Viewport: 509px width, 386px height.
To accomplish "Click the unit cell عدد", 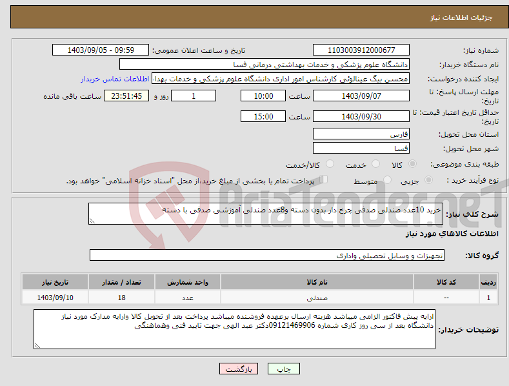I will pyautogui.click(x=188, y=298).
